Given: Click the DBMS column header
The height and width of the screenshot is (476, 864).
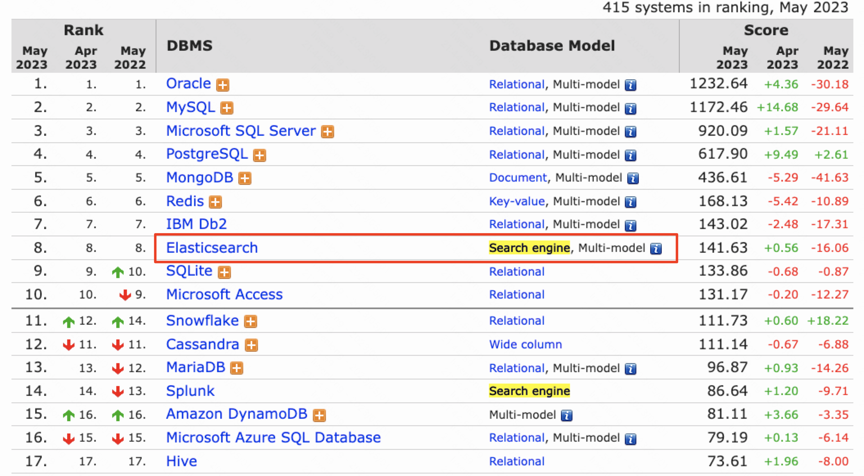Looking at the screenshot, I should pos(190,45).
